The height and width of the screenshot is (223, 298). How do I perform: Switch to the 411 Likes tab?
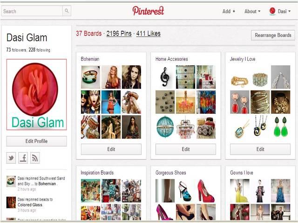148,34
